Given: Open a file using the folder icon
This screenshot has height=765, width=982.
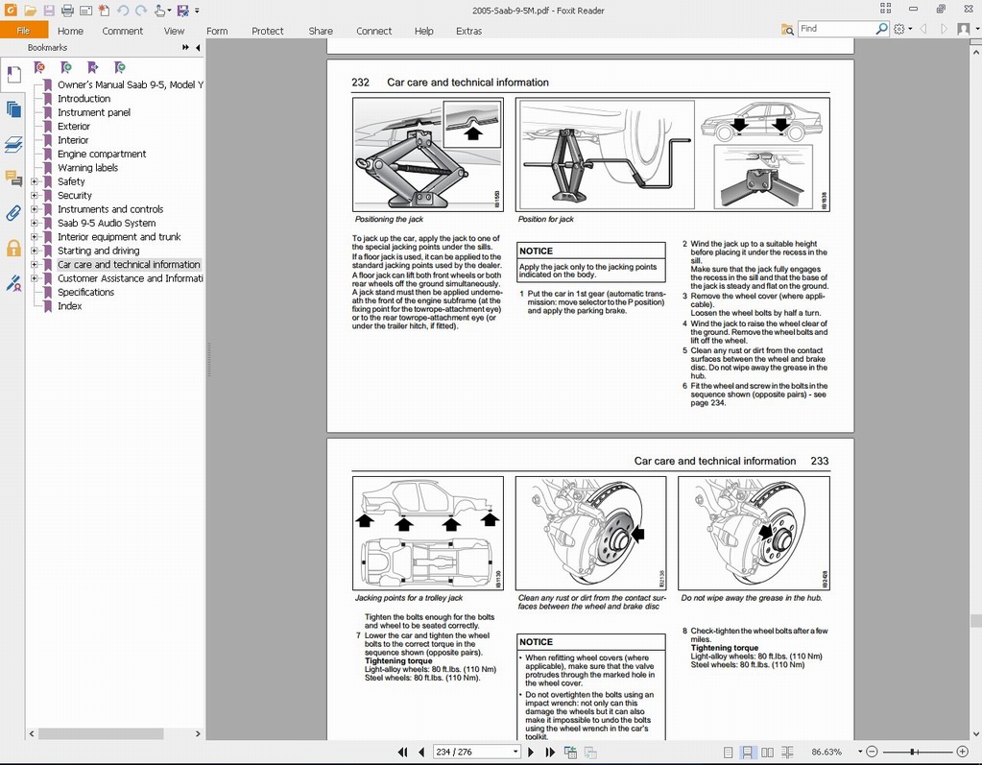Looking at the screenshot, I should click(30, 11).
